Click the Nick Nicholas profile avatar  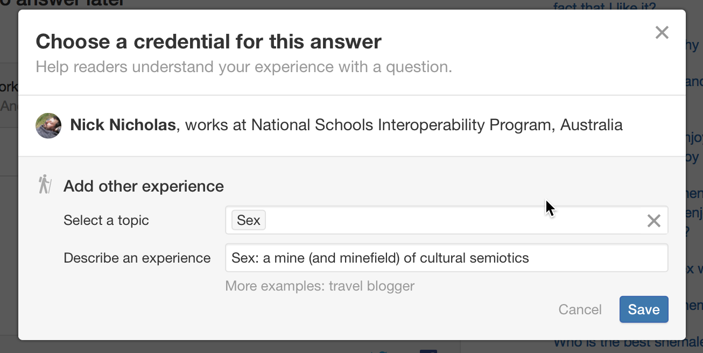tap(48, 126)
